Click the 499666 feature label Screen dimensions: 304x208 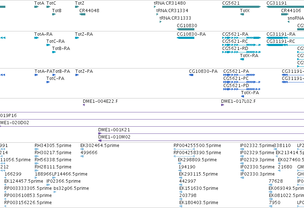[x=89, y=153]
